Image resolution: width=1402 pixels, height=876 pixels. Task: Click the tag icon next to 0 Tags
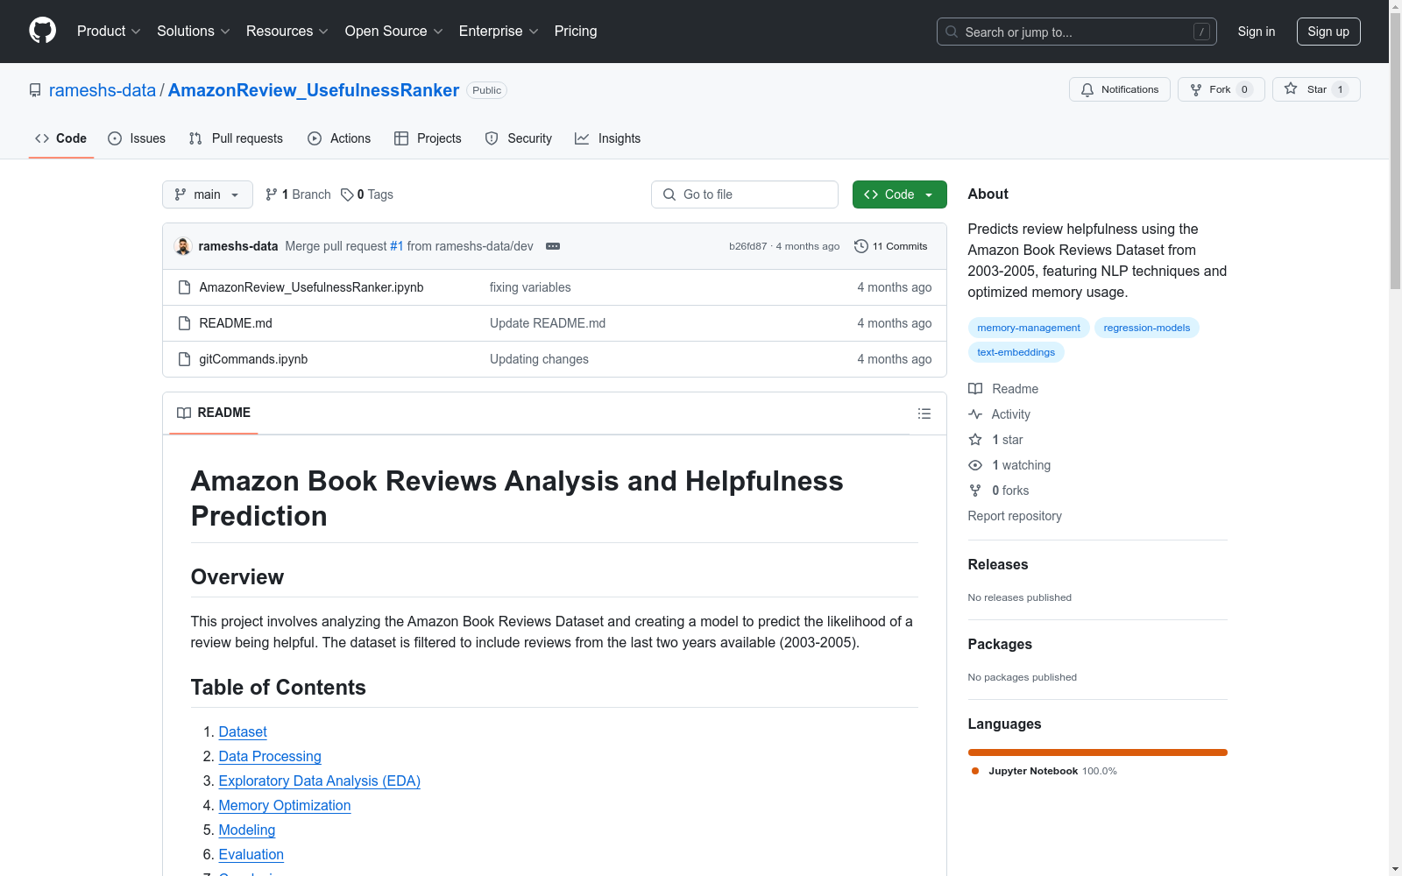[x=346, y=194]
